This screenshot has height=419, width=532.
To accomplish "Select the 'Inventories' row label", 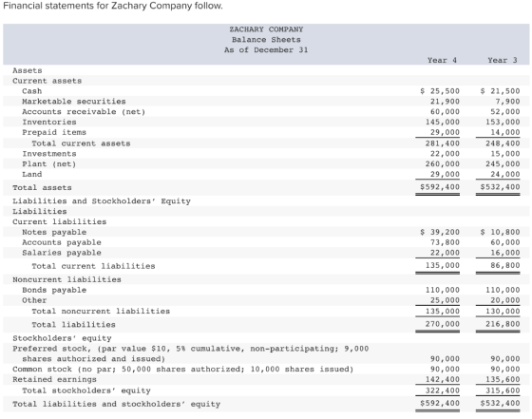I will 49,122.
